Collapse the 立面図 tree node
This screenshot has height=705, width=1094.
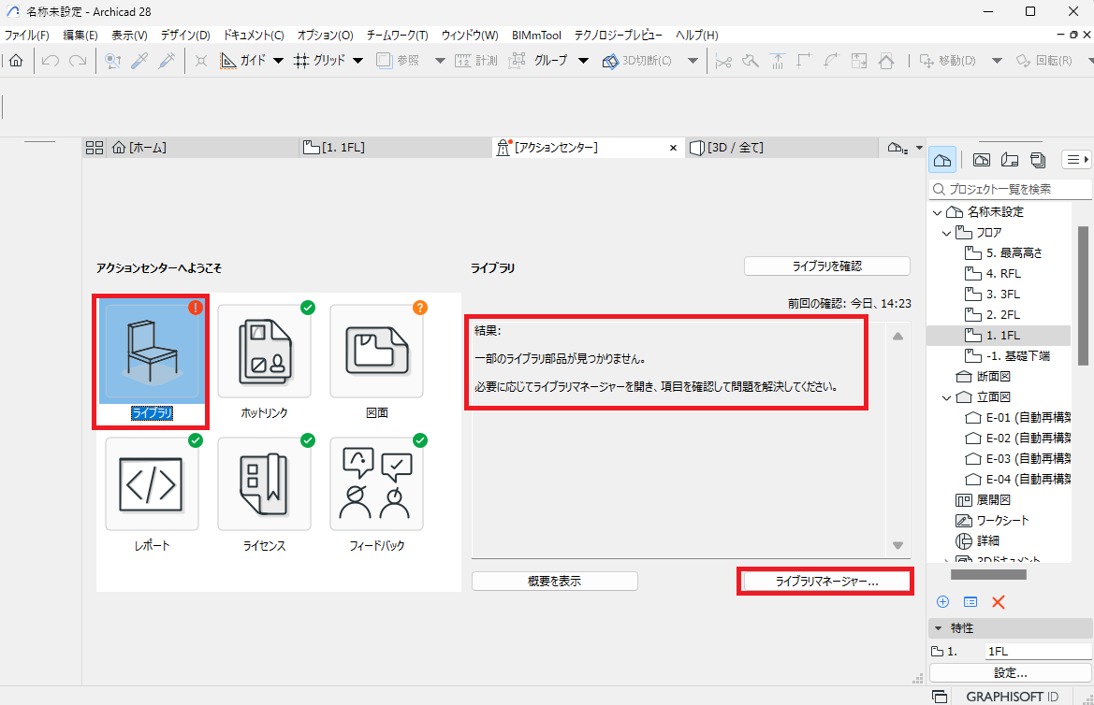tap(947, 397)
